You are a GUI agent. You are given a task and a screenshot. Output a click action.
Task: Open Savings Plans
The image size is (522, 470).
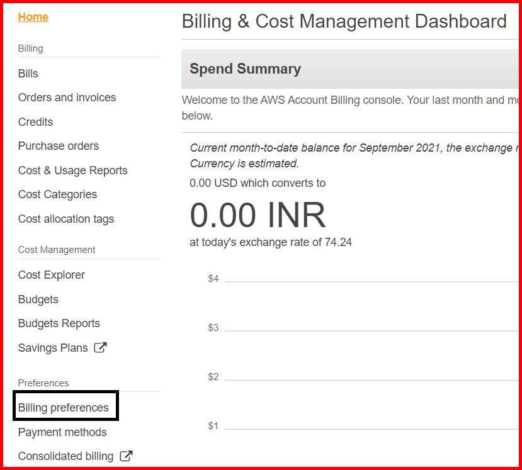[x=52, y=347]
